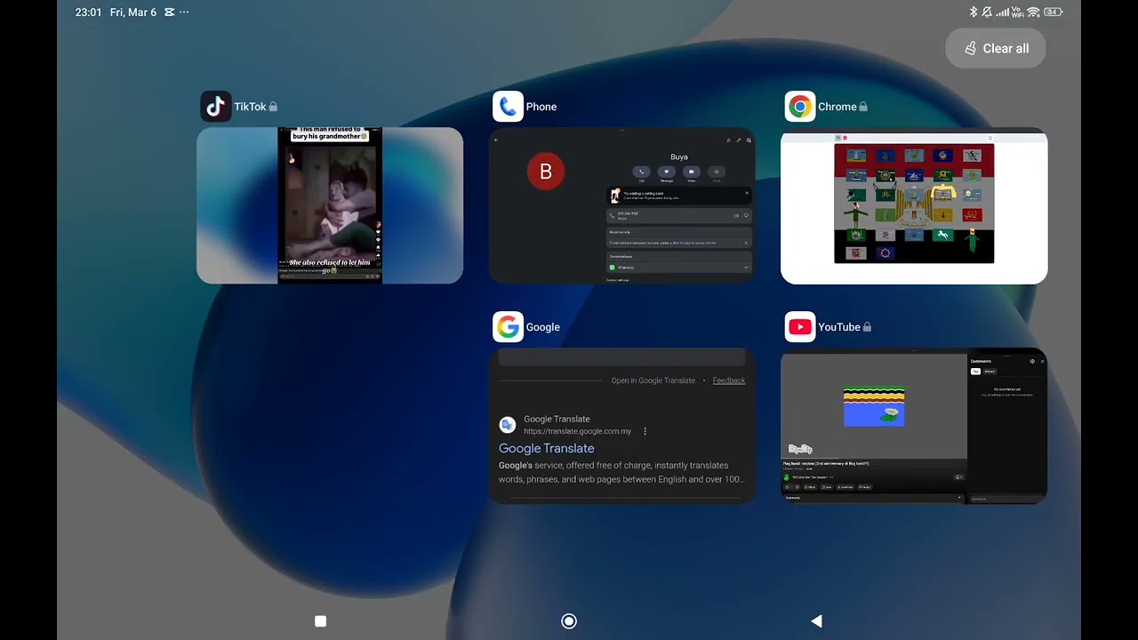
Task: Tap the Google Translate favicon in result
Action: tap(507, 425)
